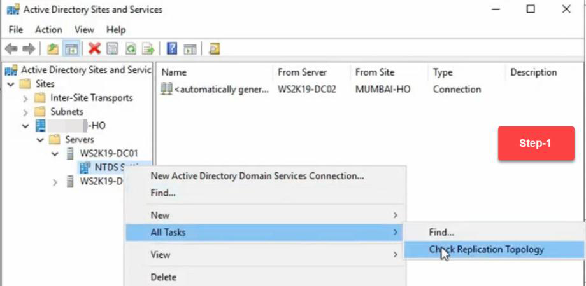Screen dimensions: 586x286
Task: Click the WS2K19-DC02 cell
Action: point(307,90)
